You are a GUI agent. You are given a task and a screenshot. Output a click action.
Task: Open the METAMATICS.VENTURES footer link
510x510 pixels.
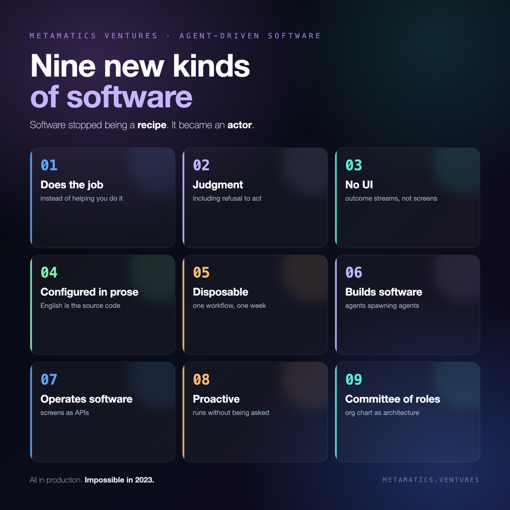431,480
